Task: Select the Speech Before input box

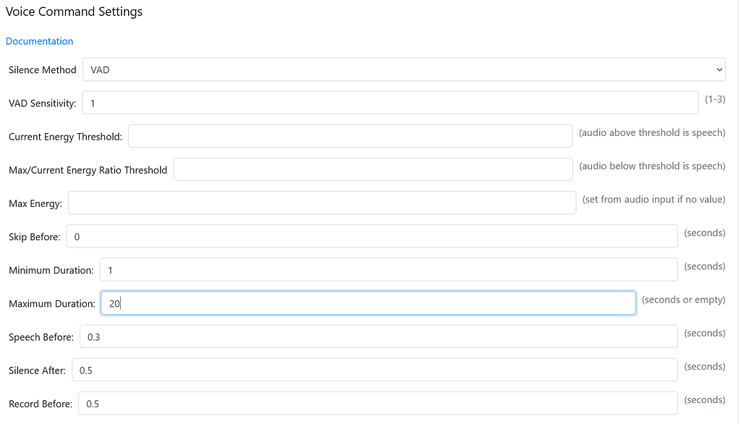Action: pos(378,336)
